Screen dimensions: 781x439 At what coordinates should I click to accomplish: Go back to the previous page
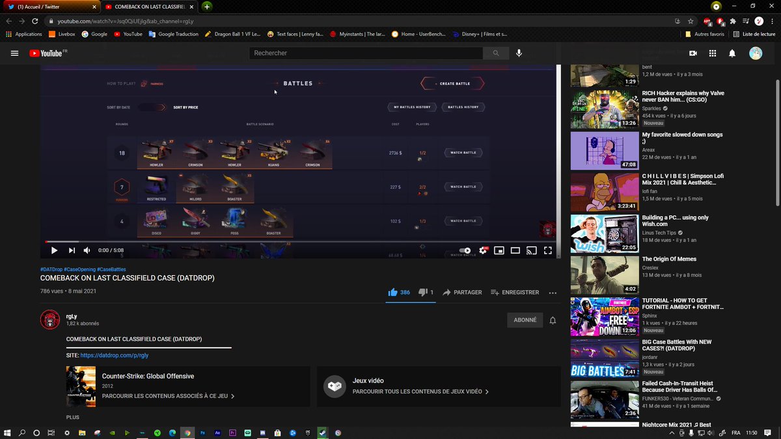click(x=8, y=21)
